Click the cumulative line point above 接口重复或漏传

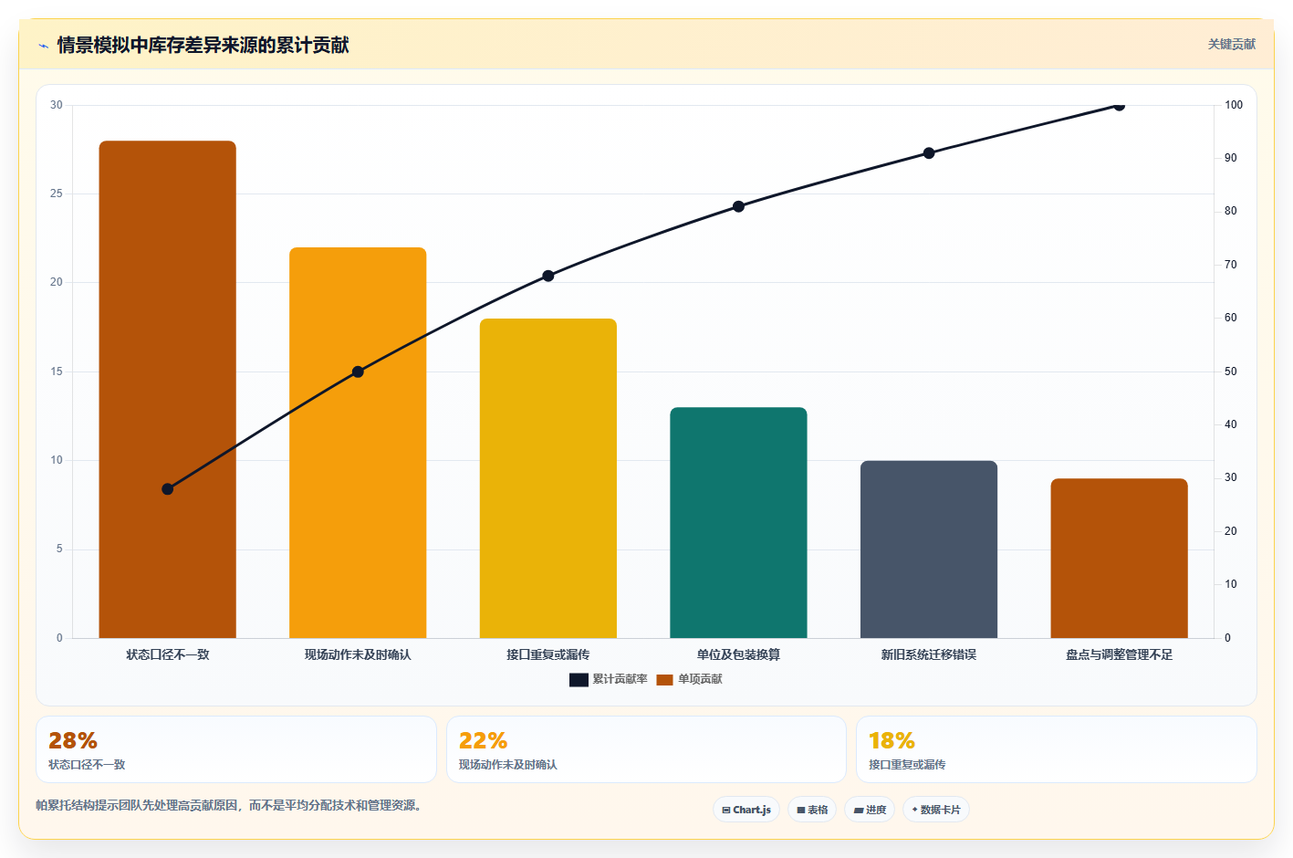click(x=548, y=276)
